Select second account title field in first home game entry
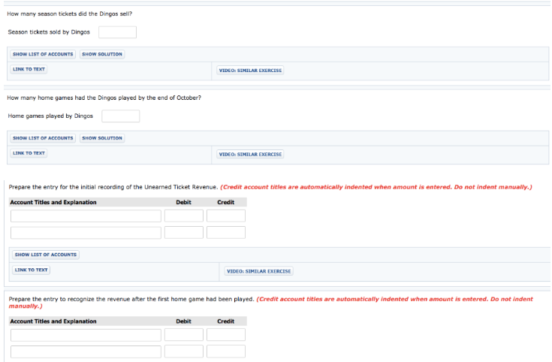 (x=86, y=351)
